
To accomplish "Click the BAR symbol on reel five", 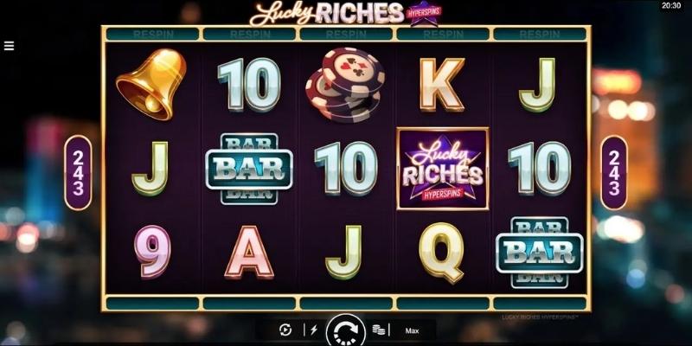I will 539,253.
